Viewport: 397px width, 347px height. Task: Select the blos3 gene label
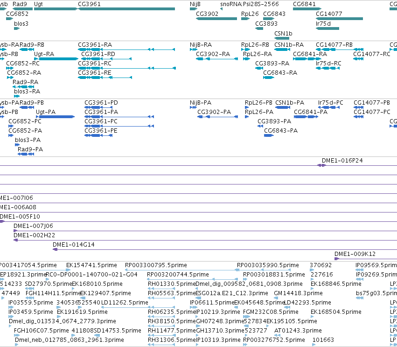coord(21,23)
